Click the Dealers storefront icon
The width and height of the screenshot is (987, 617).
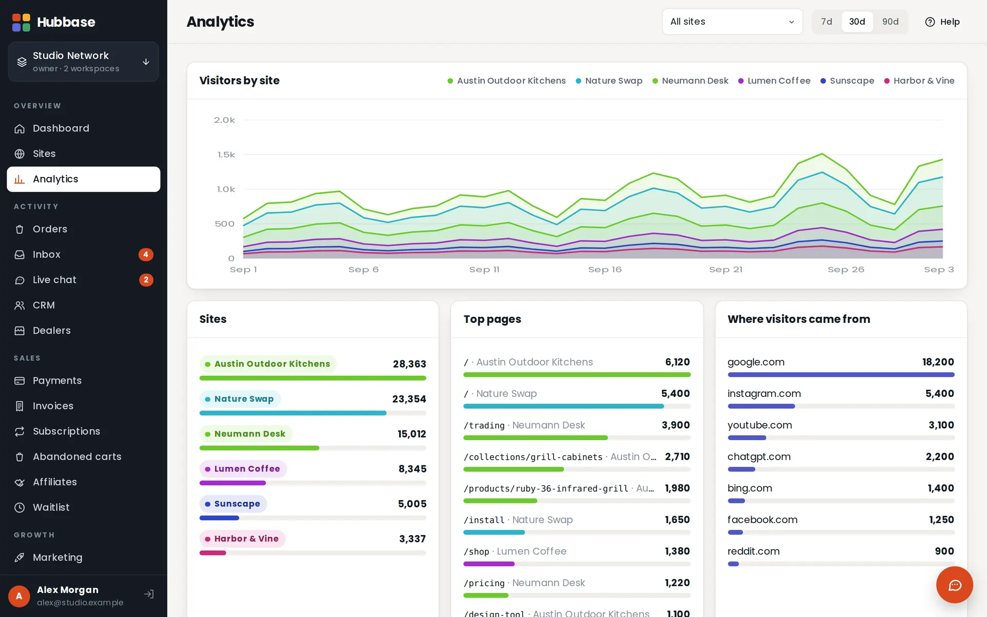[20, 331]
